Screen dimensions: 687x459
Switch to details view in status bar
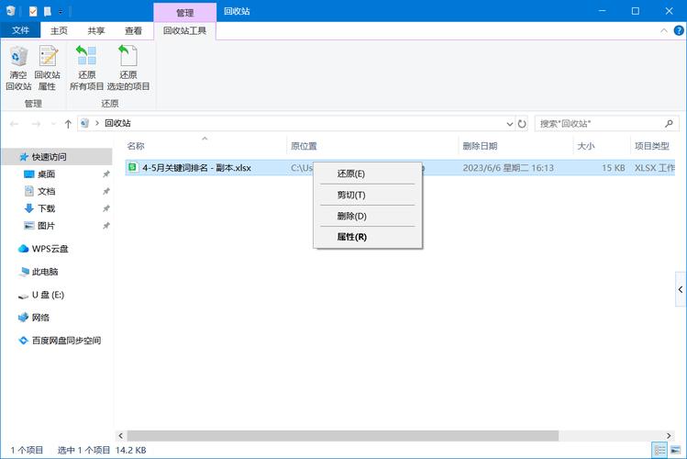[x=659, y=450]
